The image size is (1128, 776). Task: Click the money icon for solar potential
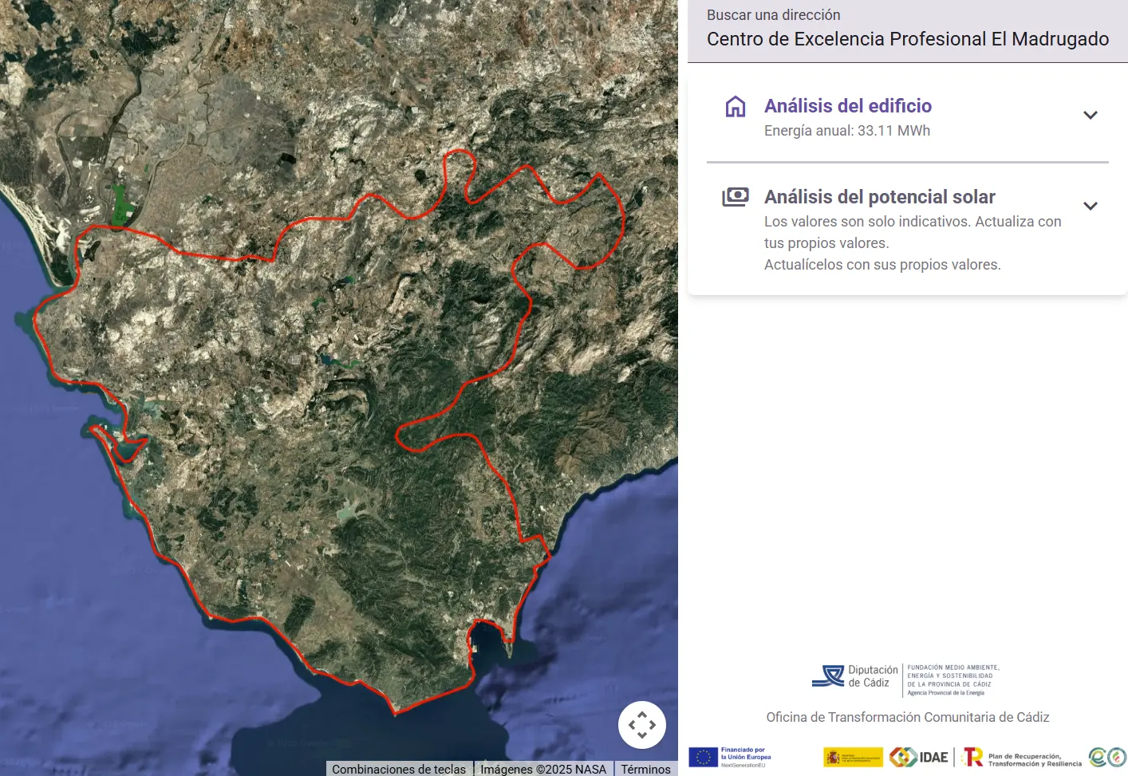coord(735,197)
